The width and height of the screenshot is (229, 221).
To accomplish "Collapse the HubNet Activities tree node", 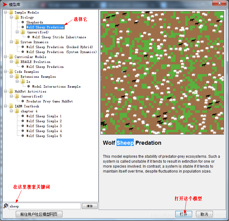I will 5,91.
